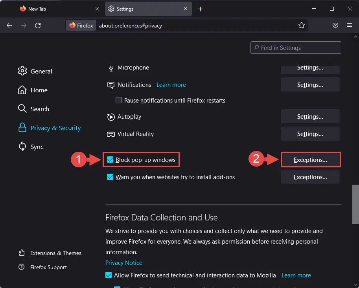The image size is (359, 288).
Task: Open the Firefox hamburger menu
Action: coord(350,25)
